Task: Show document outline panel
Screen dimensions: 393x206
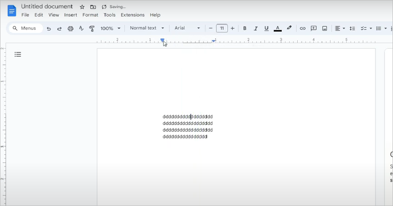Action: coord(18,54)
